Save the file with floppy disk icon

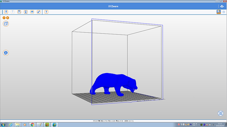(19, 12)
